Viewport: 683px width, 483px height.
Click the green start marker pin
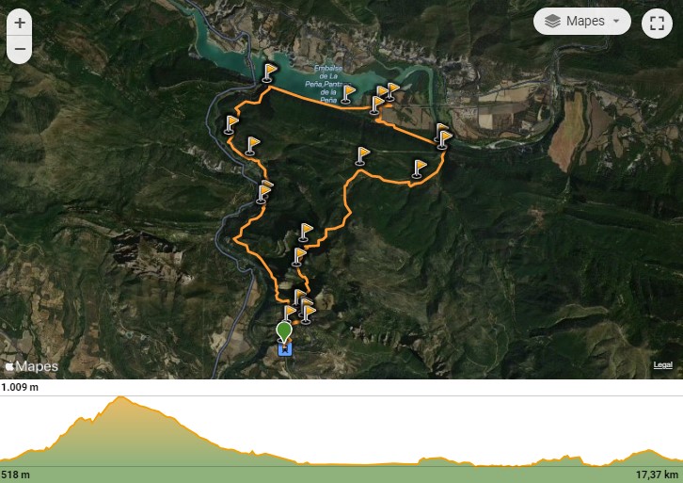pos(284,332)
